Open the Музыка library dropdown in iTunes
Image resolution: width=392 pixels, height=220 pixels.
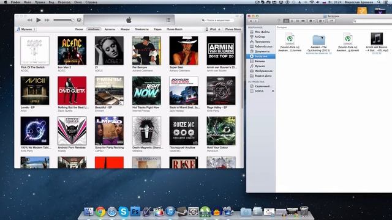tap(26, 29)
